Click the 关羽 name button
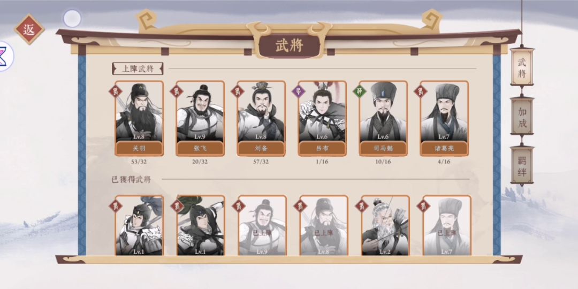This screenshot has height=289, width=578. pos(139,148)
